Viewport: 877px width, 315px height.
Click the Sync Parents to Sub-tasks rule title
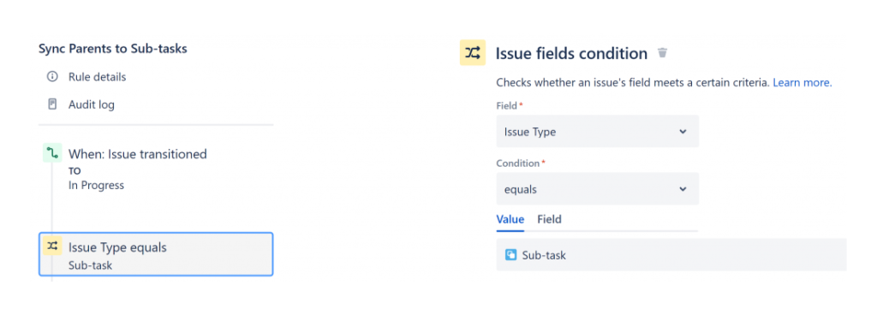[x=112, y=49]
